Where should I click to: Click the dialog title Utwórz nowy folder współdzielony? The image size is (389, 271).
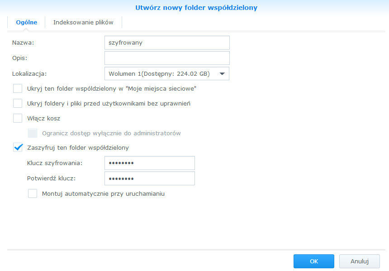tap(196, 8)
